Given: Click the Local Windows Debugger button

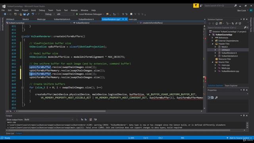Looking at the screenshot, I should pos(90,14).
